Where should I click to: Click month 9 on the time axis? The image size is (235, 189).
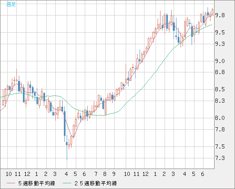[114, 174]
